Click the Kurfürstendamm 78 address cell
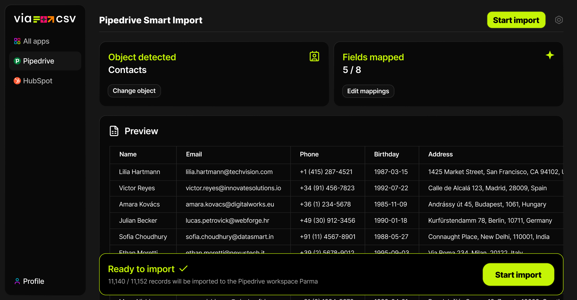Screen dimensions: 577x300 [491, 220]
